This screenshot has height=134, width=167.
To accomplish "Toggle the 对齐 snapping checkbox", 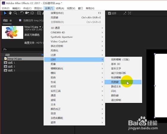I will [x=109, y=13].
